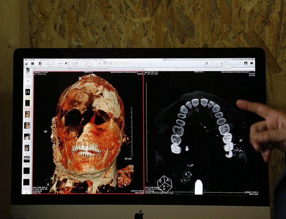Expand the ROI tool type arrow
286x219 pixels.
click(81, 63)
